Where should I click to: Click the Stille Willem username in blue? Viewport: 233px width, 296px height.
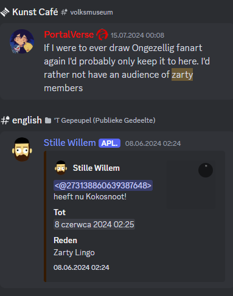[x=70, y=143]
